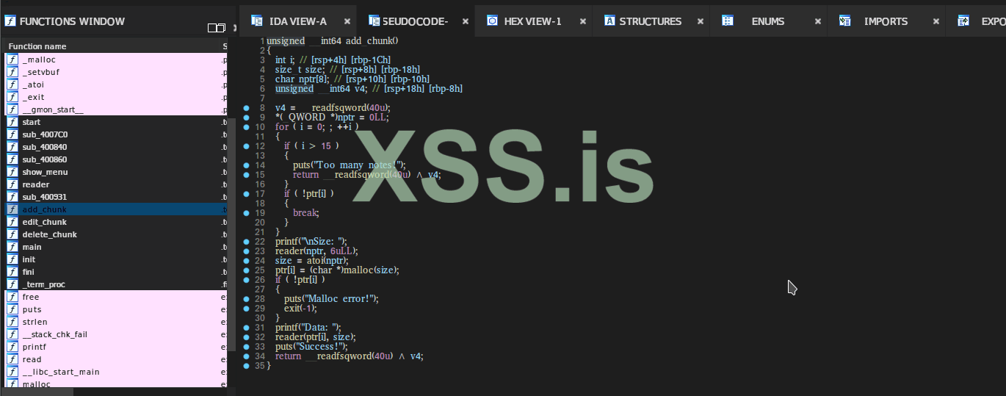Click the "Too many notes!" string in code
This screenshot has height=396, width=1006.
[356, 165]
